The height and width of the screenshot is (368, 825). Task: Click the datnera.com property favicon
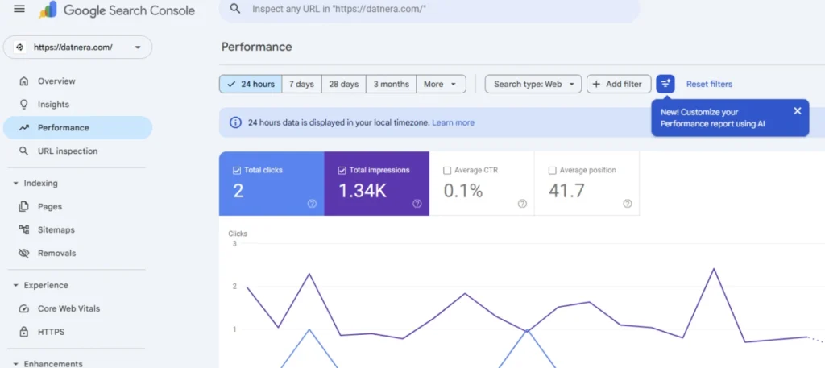[20, 48]
